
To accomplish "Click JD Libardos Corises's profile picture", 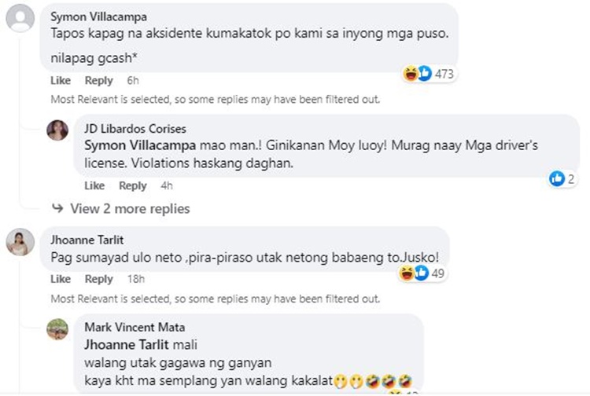I will click(x=57, y=130).
